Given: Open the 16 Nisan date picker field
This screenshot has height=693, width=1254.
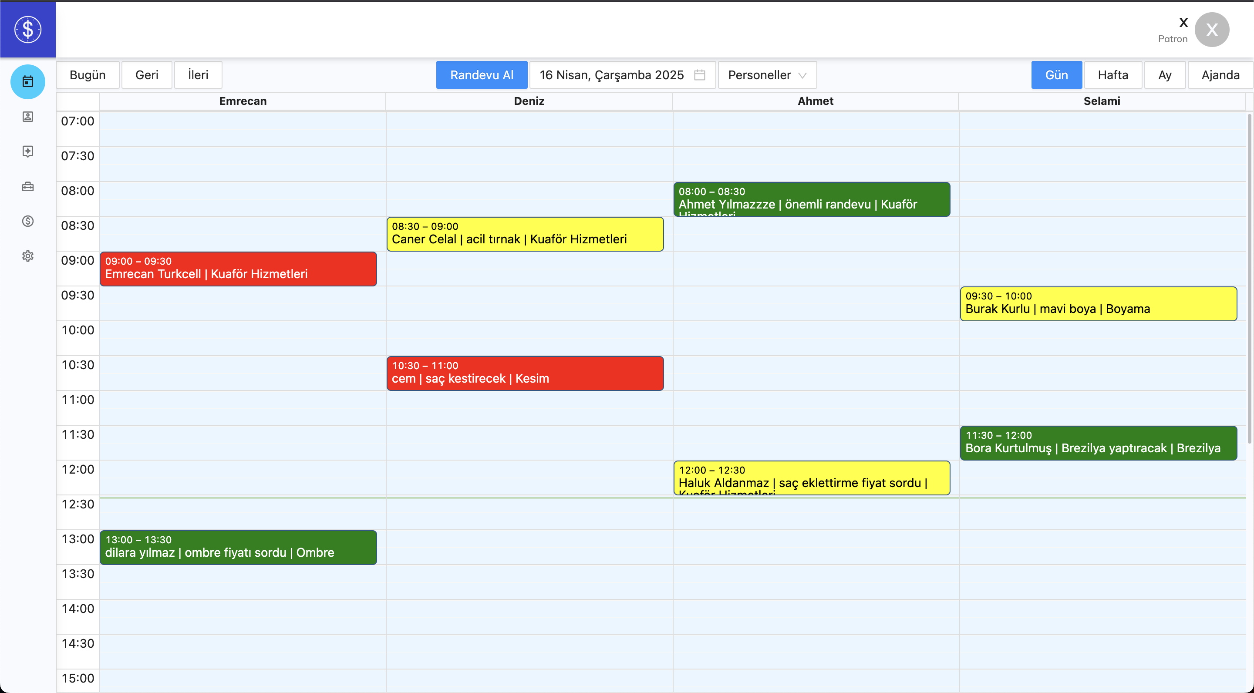Looking at the screenshot, I should [x=611, y=75].
